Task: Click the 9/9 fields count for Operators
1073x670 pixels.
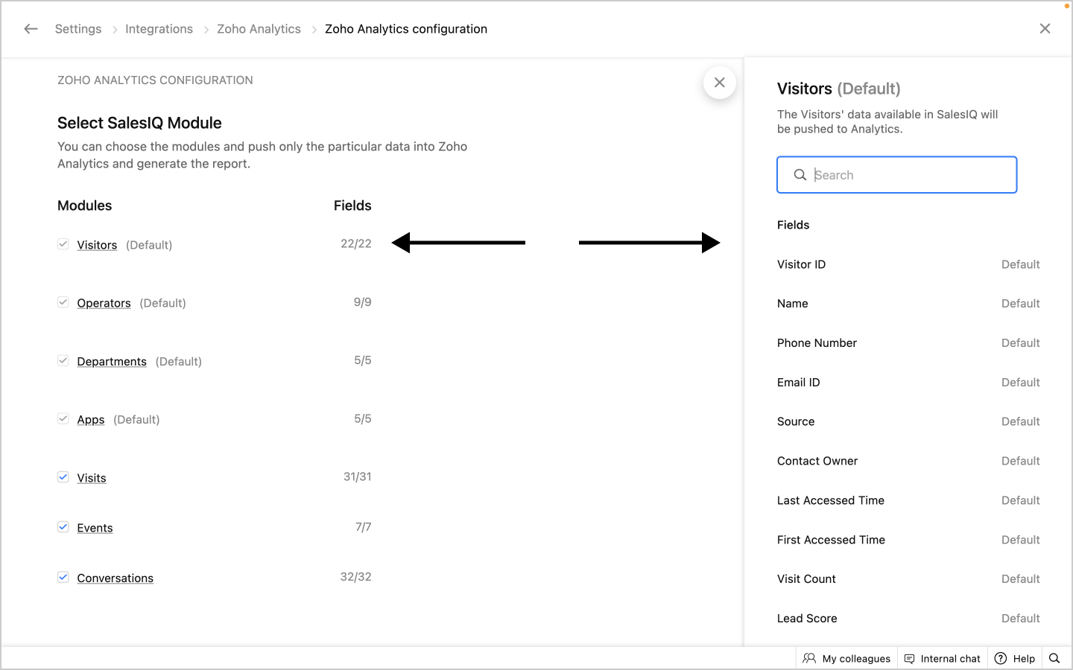Action: [x=362, y=302]
